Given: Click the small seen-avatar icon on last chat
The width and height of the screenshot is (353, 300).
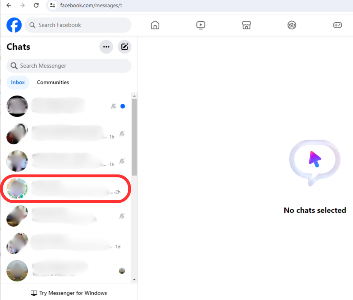Looking at the screenshot, I should [122, 271].
